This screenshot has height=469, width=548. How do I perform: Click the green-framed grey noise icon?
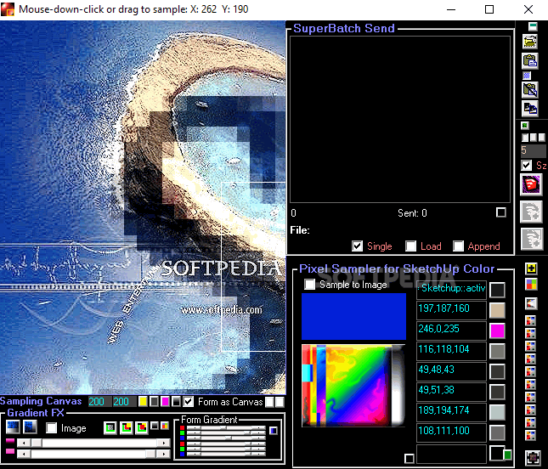[110, 427]
